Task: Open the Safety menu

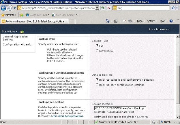Action: point(152,21)
